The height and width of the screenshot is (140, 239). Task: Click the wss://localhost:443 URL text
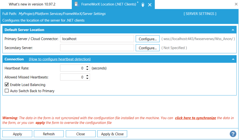(x=198, y=39)
